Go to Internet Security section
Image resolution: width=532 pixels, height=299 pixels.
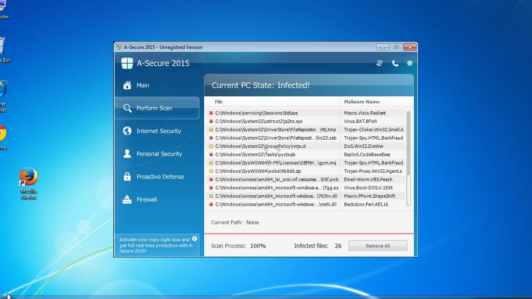[x=157, y=131]
